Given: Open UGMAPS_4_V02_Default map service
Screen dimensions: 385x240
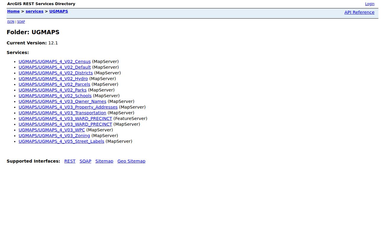Looking at the screenshot, I should [55, 67].
